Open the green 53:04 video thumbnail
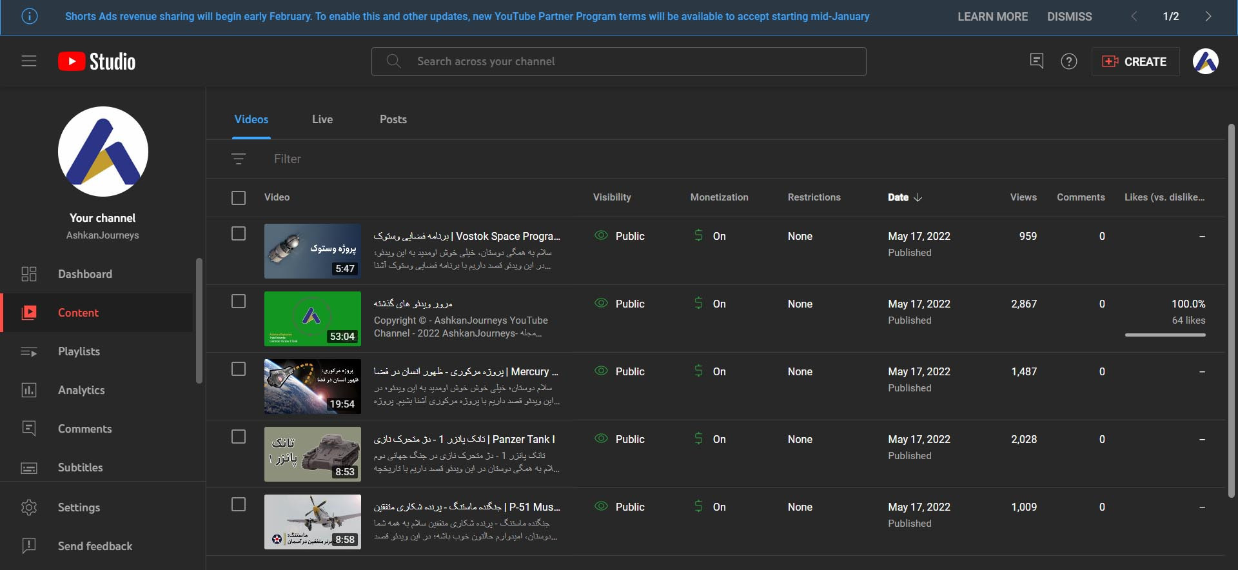 (x=313, y=319)
